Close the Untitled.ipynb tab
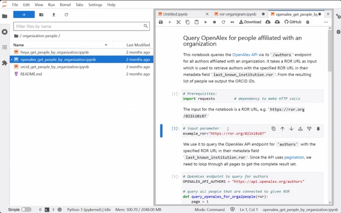341x213 pixels. (207, 14)
